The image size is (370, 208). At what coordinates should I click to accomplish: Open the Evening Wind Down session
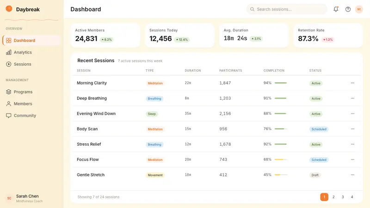pos(96,114)
